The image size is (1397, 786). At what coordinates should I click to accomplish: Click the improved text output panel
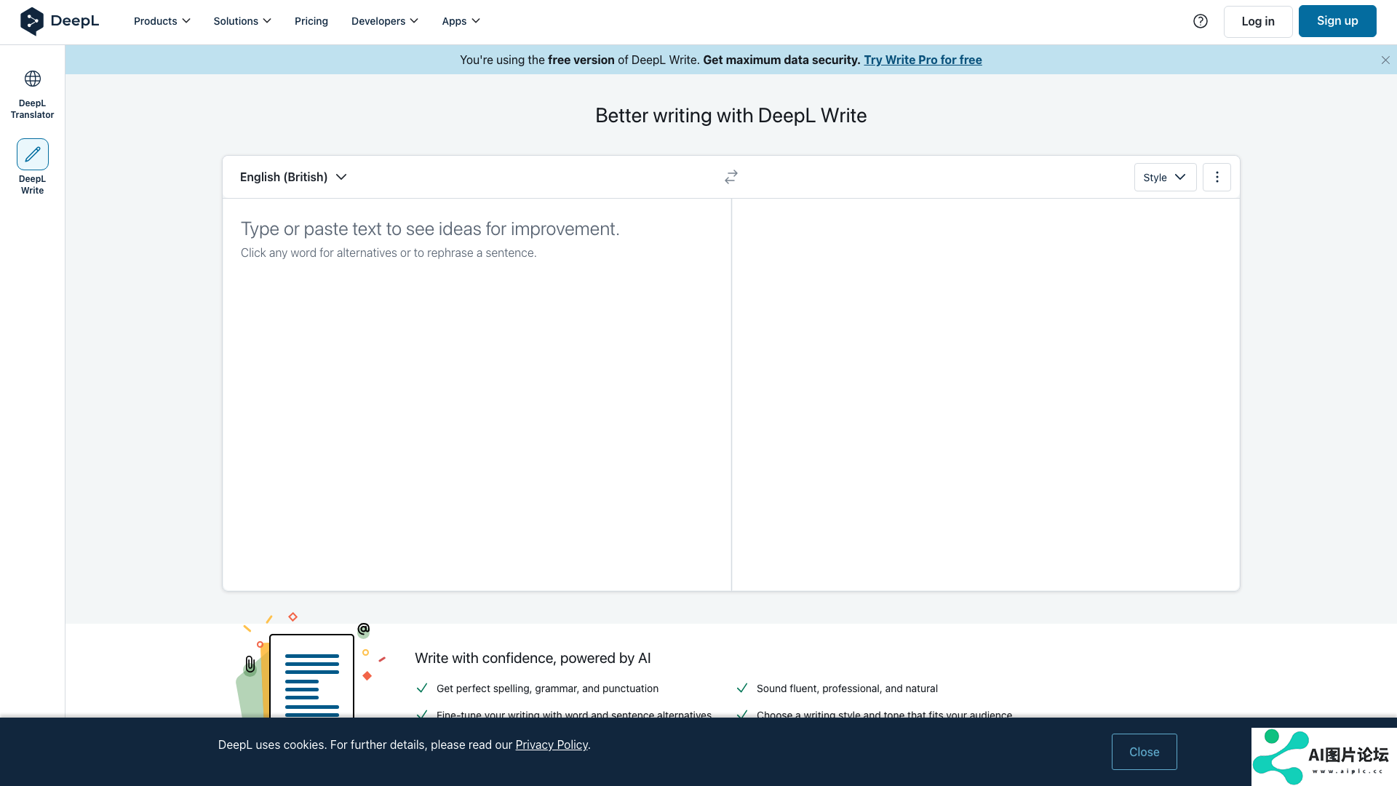coord(985,394)
